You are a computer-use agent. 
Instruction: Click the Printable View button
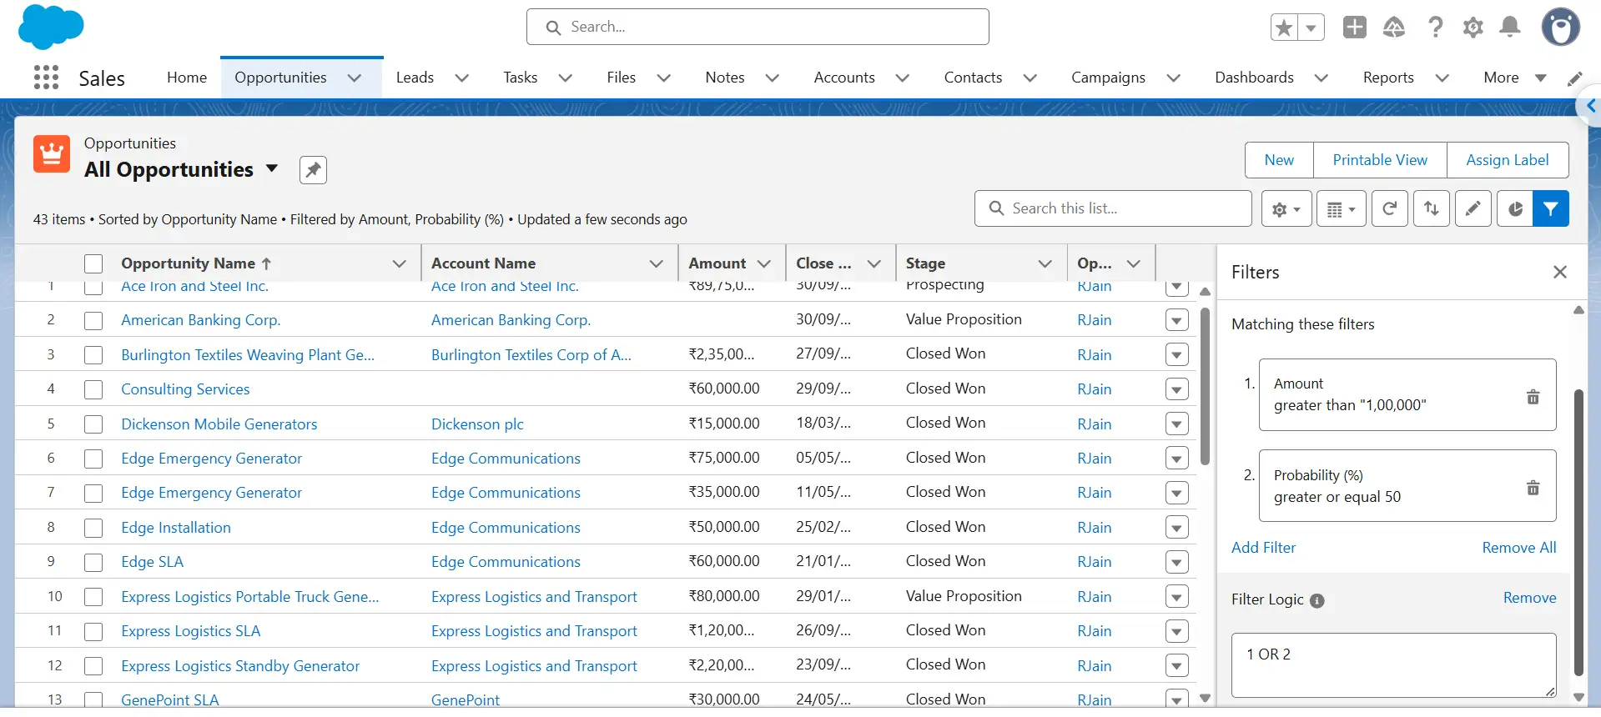pos(1380,160)
